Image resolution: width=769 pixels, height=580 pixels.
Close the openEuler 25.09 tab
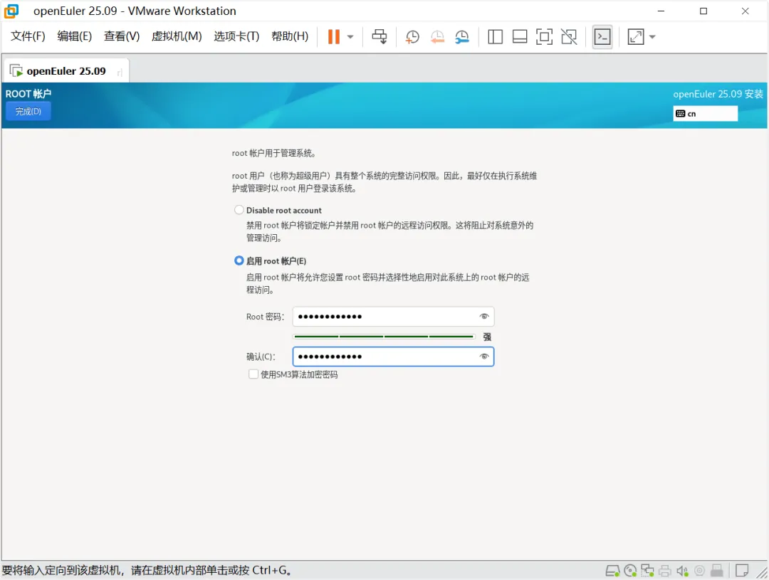click(x=120, y=73)
